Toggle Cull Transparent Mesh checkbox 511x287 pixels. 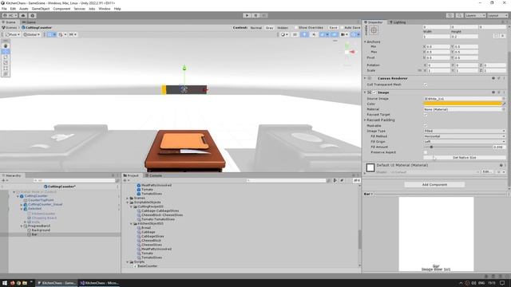click(x=426, y=85)
